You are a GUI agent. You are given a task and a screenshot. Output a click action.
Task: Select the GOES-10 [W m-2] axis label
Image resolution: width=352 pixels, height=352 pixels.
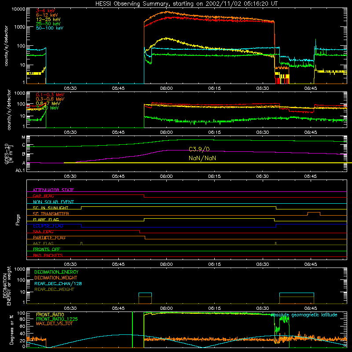click(x=9, y=154)
